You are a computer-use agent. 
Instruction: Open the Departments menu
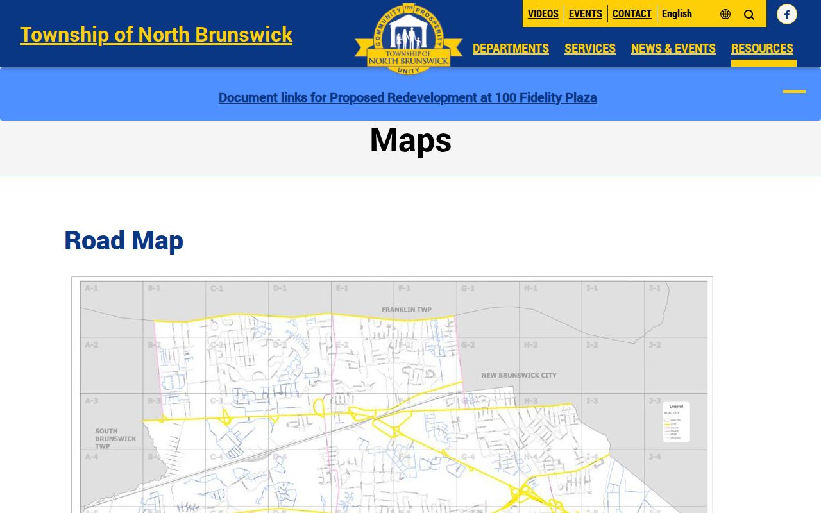511,48
